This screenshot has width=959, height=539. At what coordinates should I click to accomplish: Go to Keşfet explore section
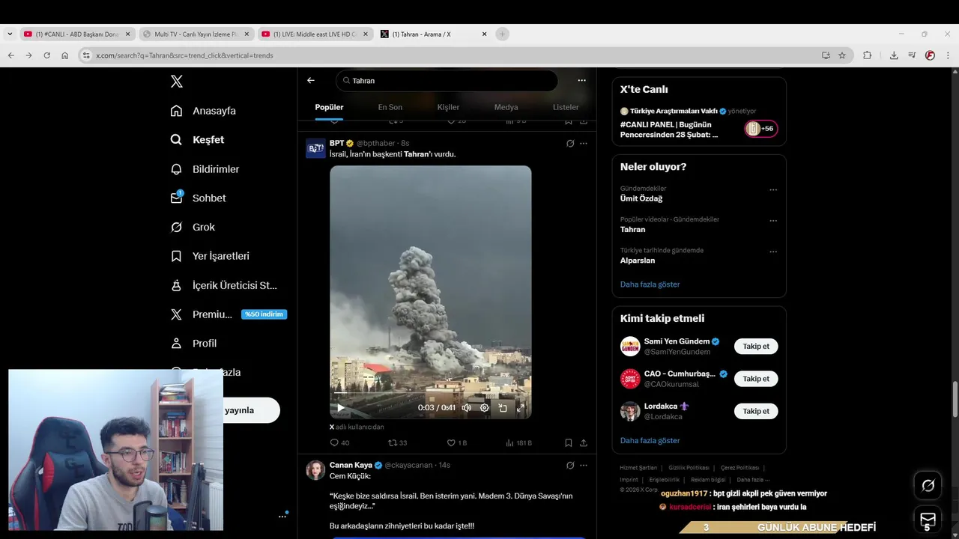tap(197, 140)
